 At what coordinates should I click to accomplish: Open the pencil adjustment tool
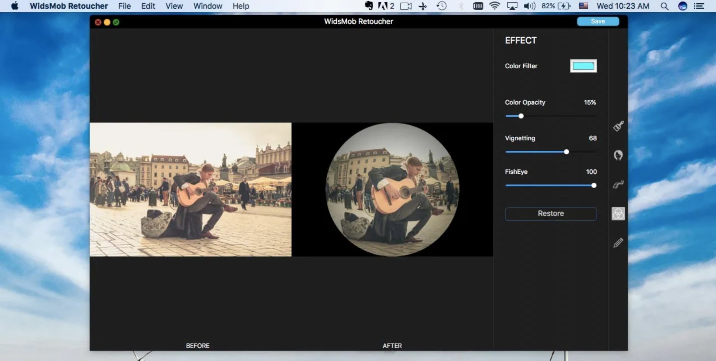(618, 243)
